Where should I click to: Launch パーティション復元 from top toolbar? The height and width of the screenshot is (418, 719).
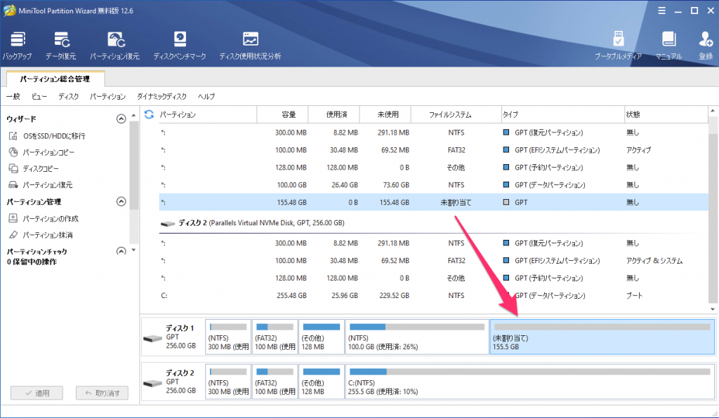click(x=114, y=46)
